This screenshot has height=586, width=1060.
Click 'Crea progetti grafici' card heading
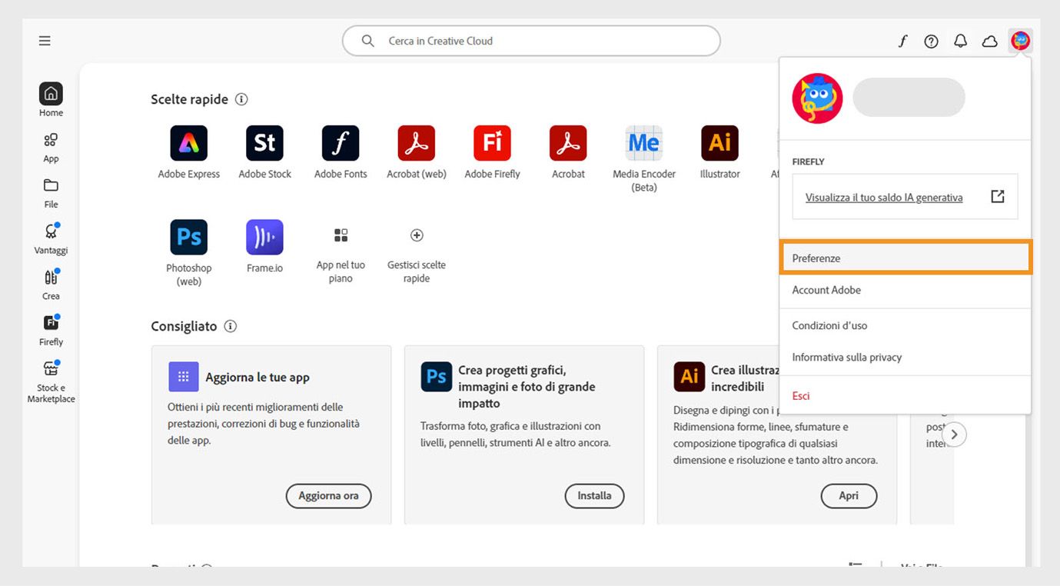527,387
